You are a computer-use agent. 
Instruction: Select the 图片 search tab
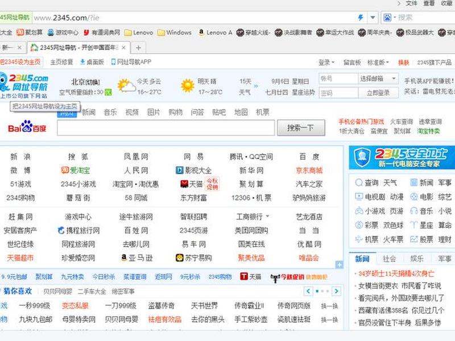(x=154, y=112)
